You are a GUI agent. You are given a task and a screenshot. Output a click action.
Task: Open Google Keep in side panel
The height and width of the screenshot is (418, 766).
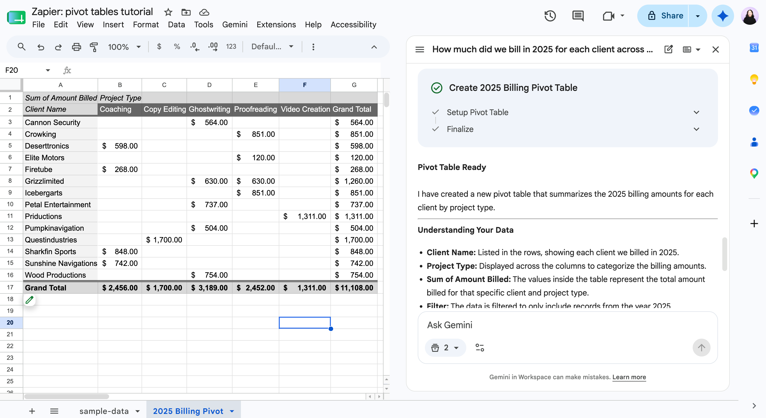tap(754, 79)
